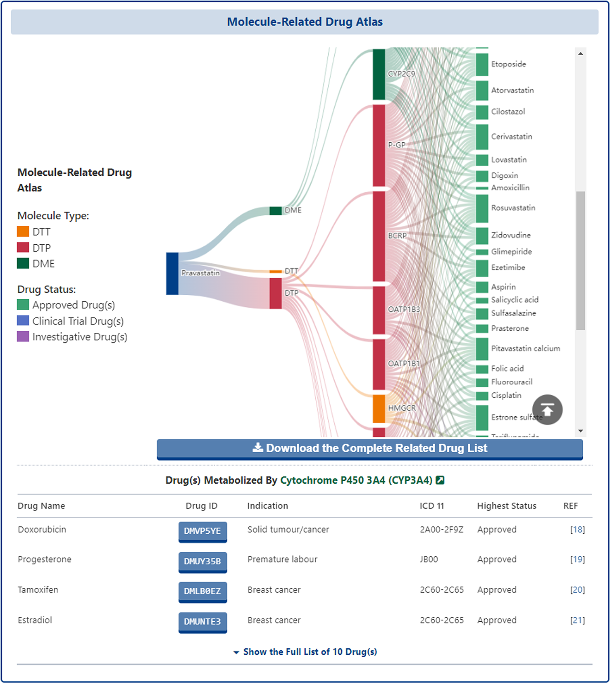Open Tamoxifen drug ID DMLB0EZ

point(203,592)
